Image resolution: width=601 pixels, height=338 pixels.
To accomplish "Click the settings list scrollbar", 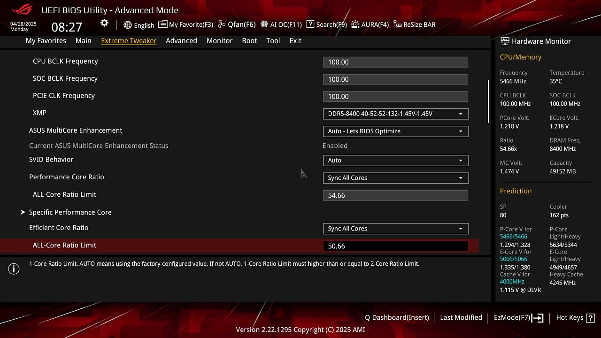I will click(x=488, y=101).
